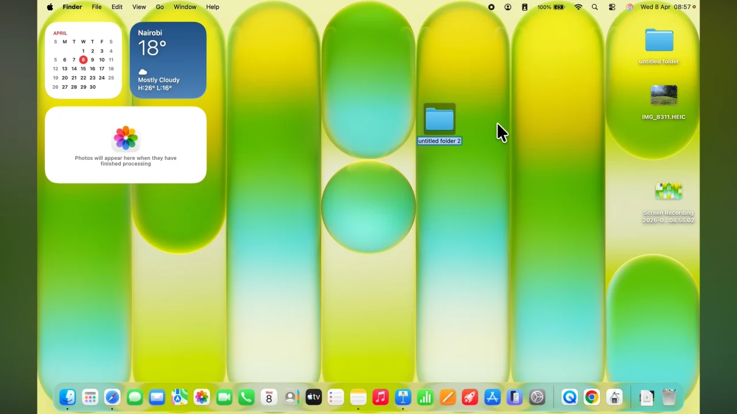Open Safari from the Dock
Viewport: 737px width, 414px height.
pyautogui.click(x=112, y=397)
